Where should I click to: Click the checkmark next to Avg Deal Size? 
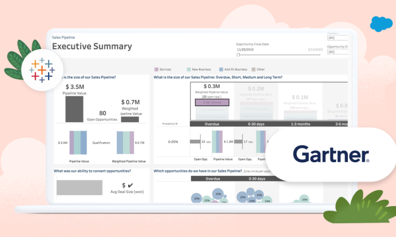pos(130,185)
